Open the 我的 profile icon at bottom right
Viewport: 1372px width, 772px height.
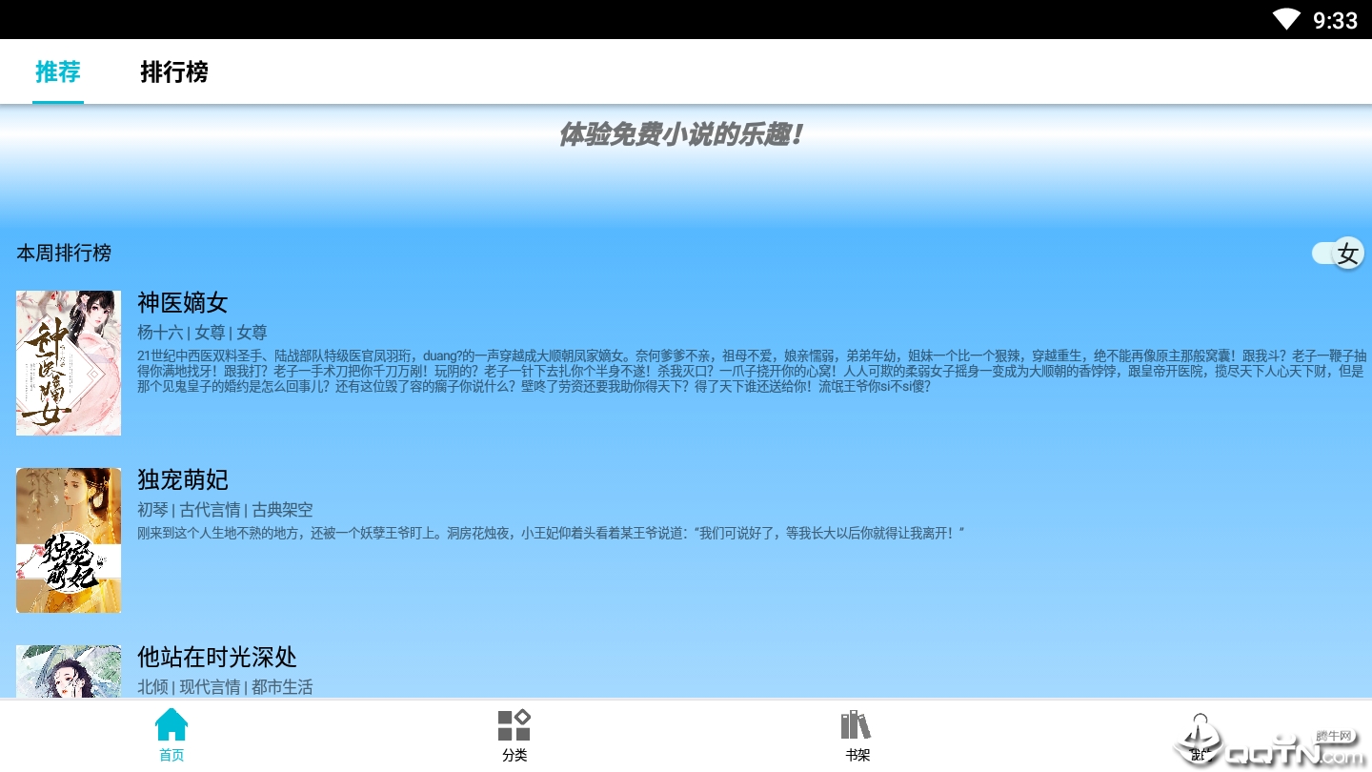(x=1199, y=734)
